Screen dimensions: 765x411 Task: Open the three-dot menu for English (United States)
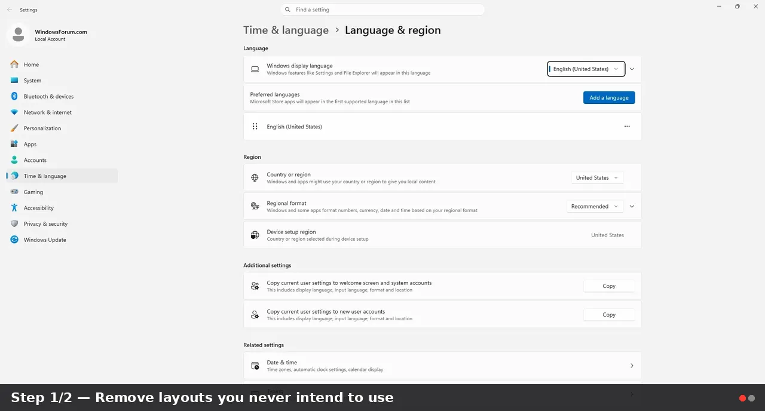pyautogui.click(x=627, y=127)
